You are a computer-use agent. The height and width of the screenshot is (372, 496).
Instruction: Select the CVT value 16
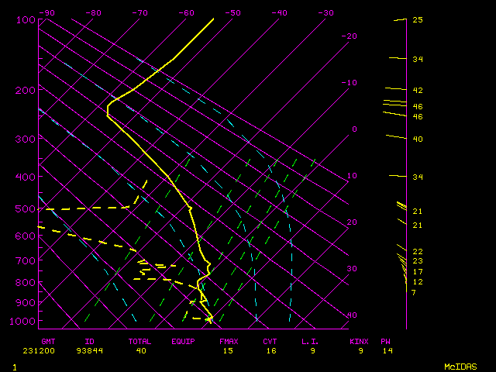point(270,351)
